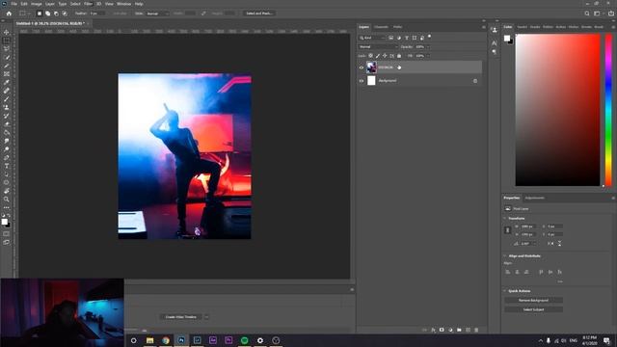Select the Clone Stamp tool
The height and width of the screenshot is (347, 617).
click(7, 107)
